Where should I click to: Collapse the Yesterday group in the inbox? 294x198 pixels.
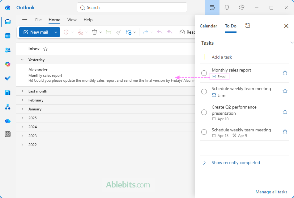(x=22, y=60)
